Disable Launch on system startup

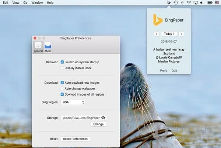tap(62, 62)
